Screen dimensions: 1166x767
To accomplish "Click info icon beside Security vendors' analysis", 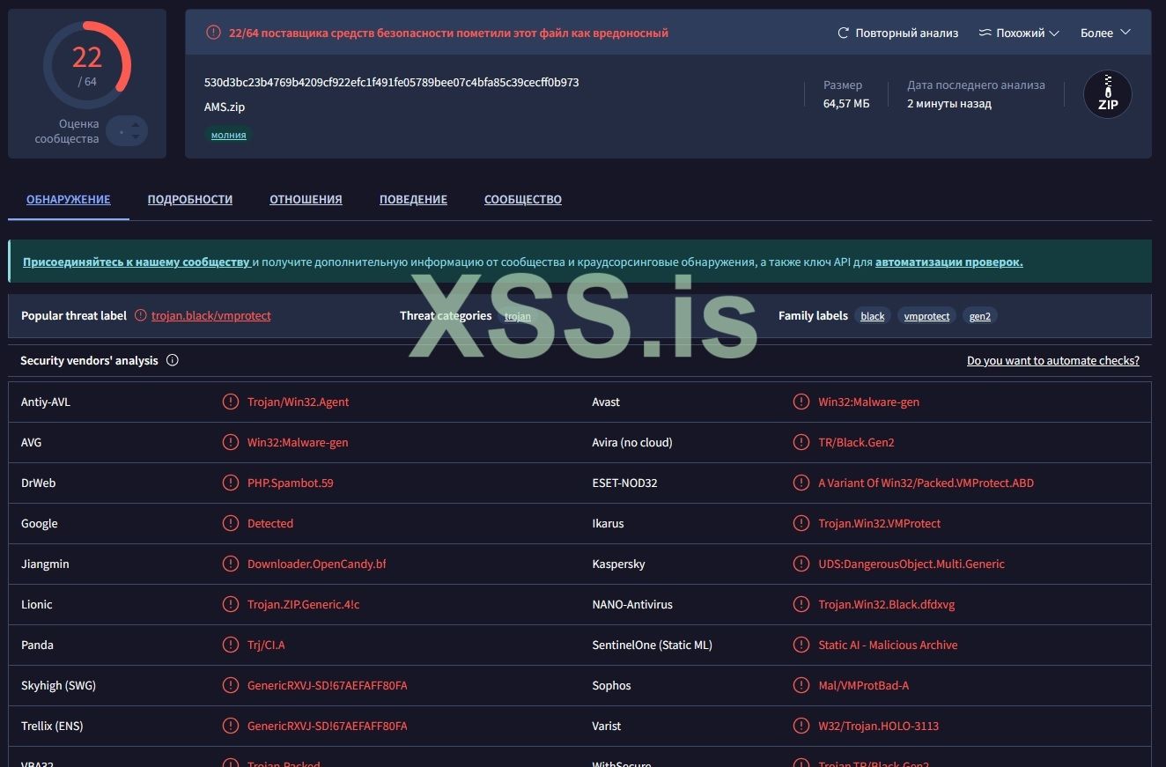I will click(173, 360).
